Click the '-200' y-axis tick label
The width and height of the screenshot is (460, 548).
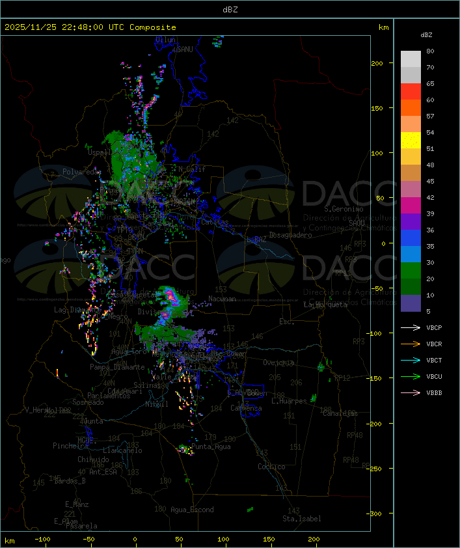pyautogui.click(x=374, y=424)
